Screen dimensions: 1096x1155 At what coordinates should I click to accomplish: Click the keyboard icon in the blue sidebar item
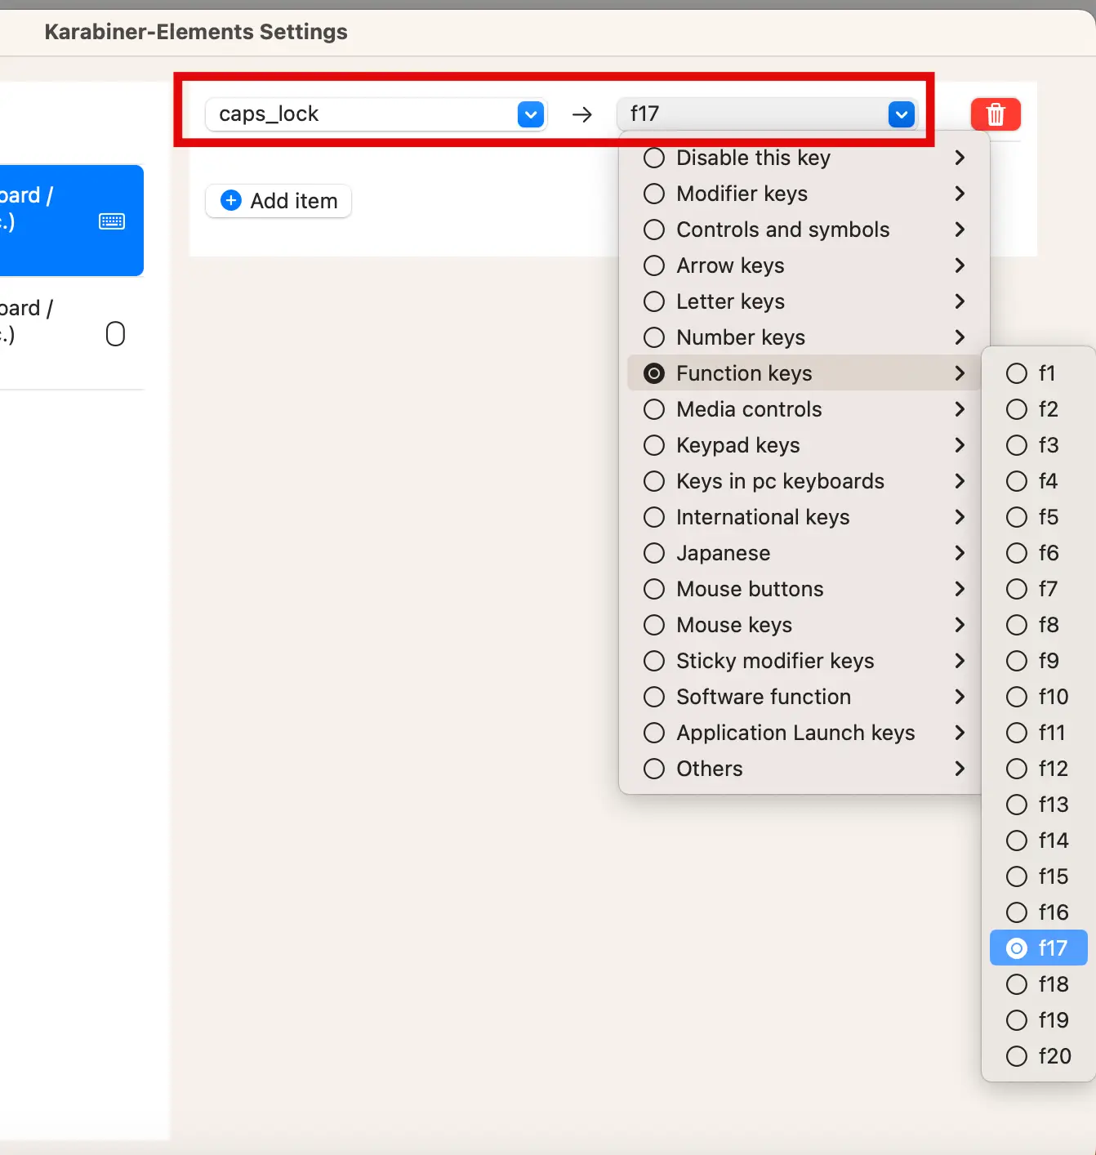click(x=112, y=221)
